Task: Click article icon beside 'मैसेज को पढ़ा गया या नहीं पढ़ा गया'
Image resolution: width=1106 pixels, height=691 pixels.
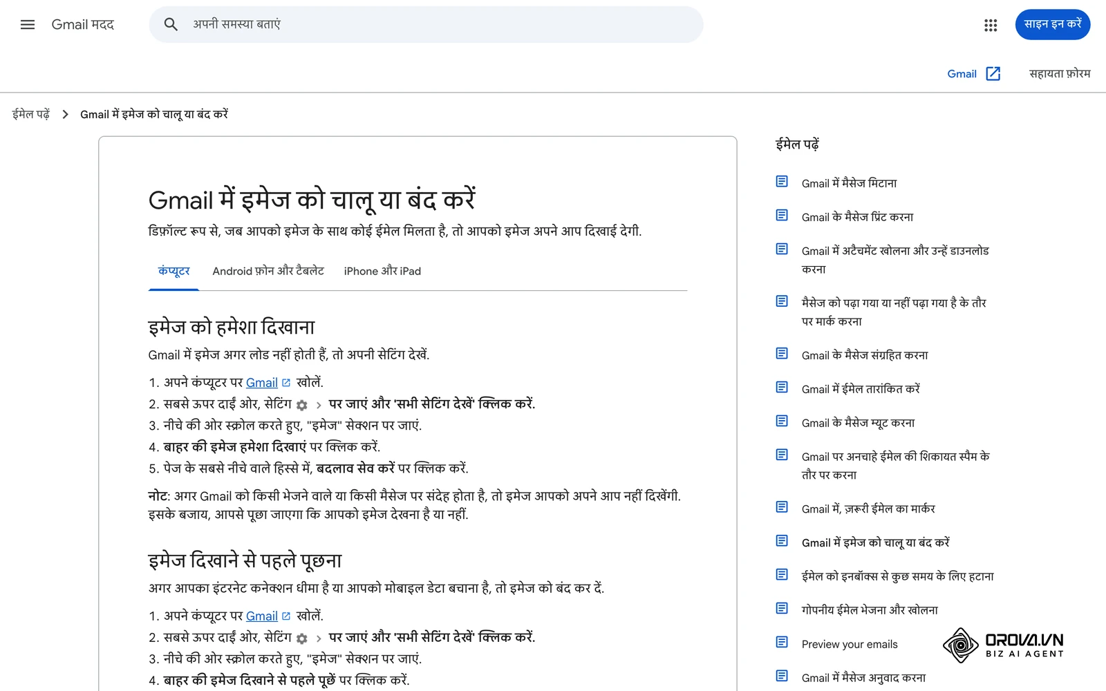Action: pos(782,301)
